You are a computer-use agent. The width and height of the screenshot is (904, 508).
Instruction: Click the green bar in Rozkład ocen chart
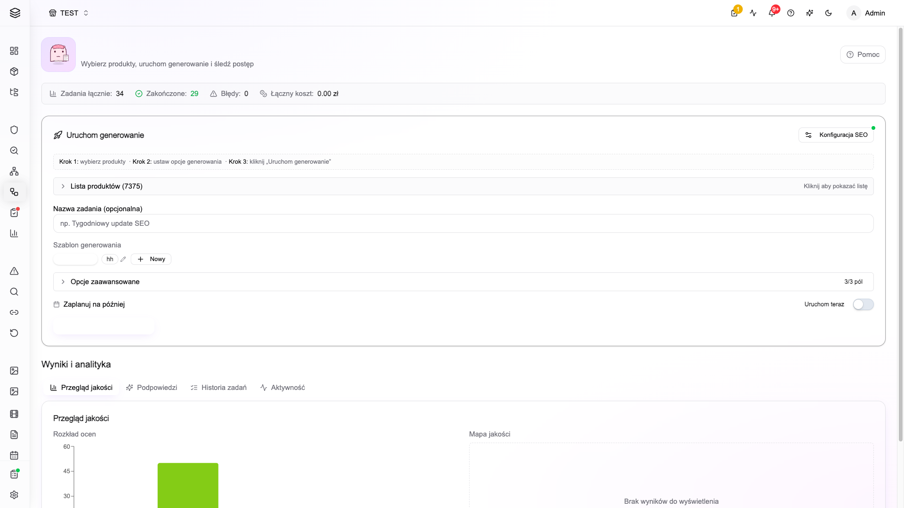pyautogui.click(x=188, y=485)
